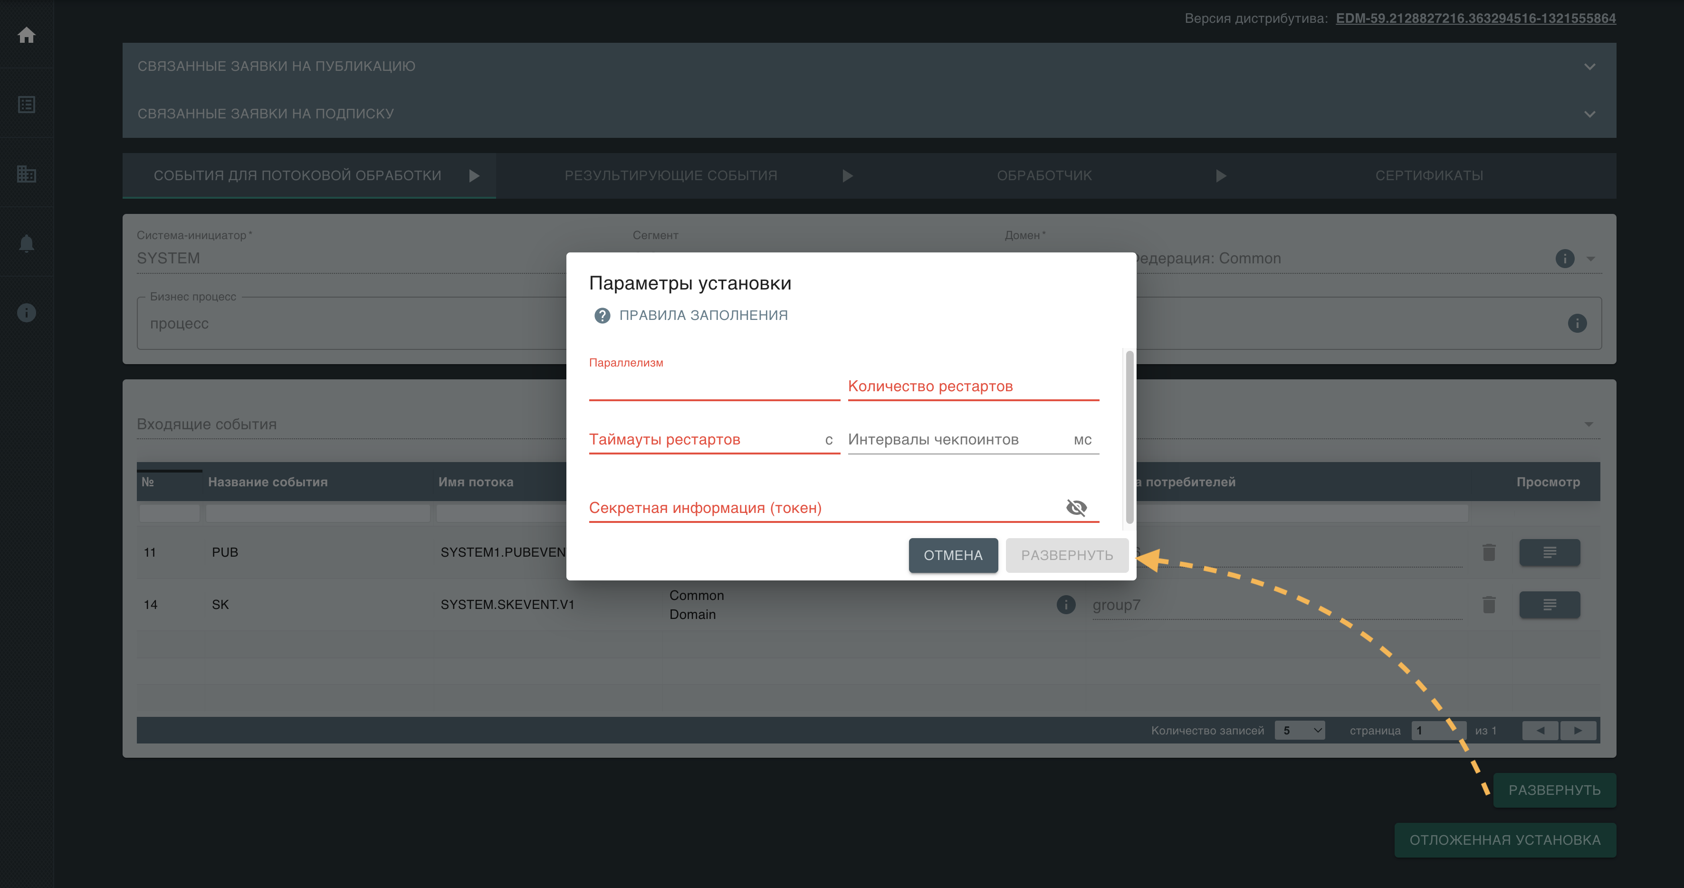The width and height of the screenshot is (1684, 888).
Task: Open the list view sidebar icon
Action: coord(26,105)
